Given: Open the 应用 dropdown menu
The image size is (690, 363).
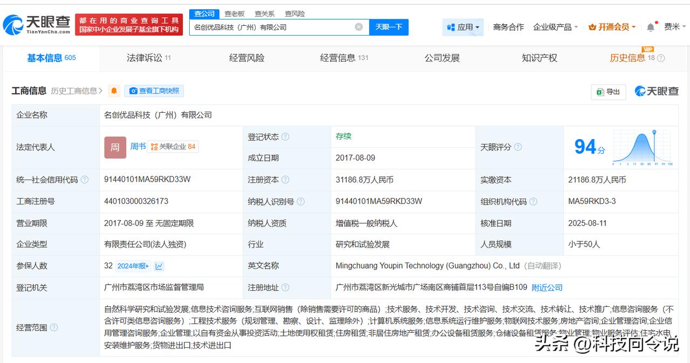Looking at the screenshot, I should pyautogui.click(x=463, y=27).
